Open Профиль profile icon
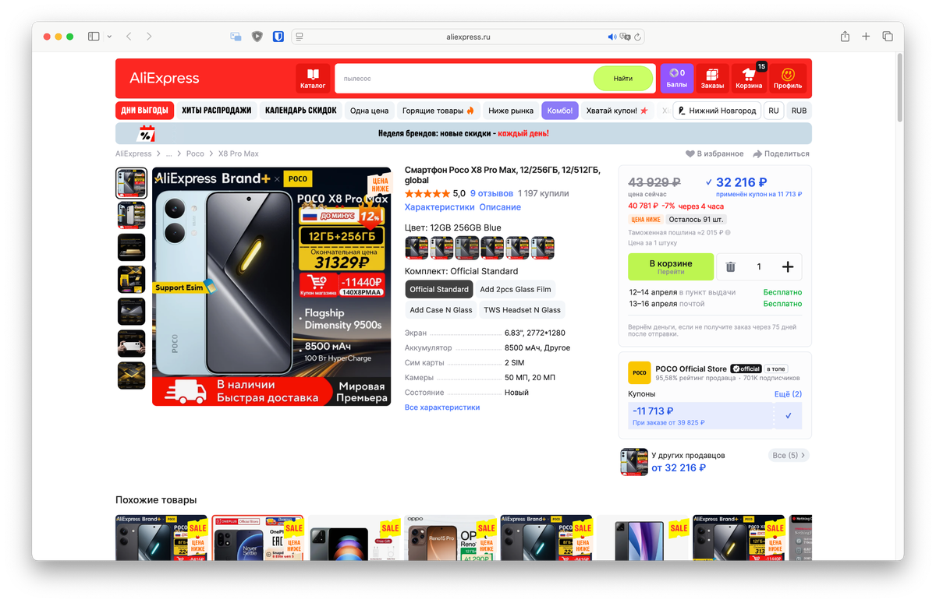Viewport: 936px width, 603px height. pyautogui.click(x=788, y=78)
